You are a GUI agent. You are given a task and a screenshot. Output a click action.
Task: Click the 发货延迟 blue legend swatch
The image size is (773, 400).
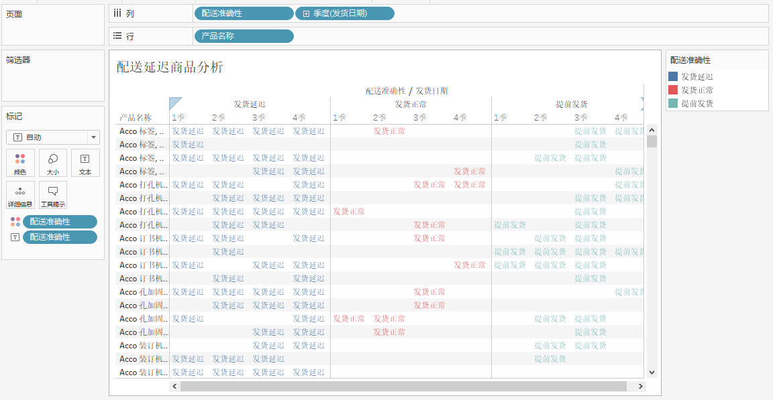coord(673,76)
